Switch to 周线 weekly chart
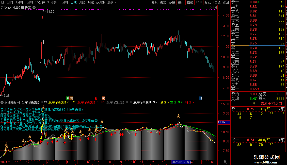287x165 pixels. coord(82,2)
